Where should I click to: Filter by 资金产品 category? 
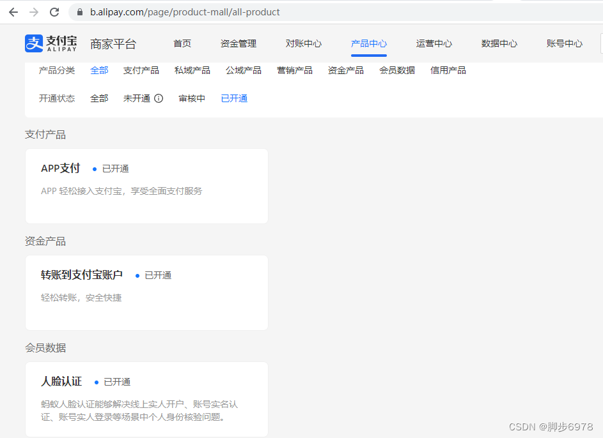pos(346,71)
